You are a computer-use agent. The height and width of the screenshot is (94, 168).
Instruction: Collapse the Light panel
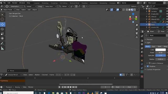pyautogui.click(x=148, y=43)
